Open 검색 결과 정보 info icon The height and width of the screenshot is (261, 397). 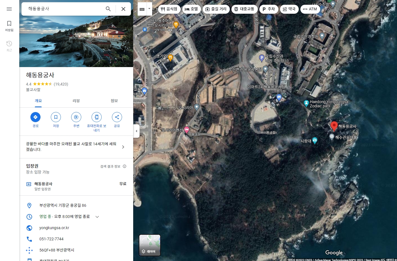125,166
